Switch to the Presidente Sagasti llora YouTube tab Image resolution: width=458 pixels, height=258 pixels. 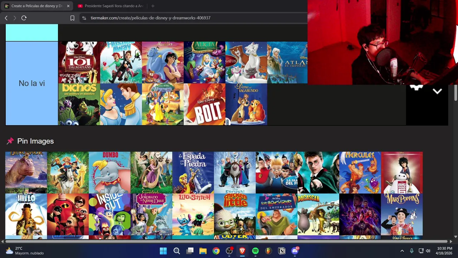click(x=111, y=6)
